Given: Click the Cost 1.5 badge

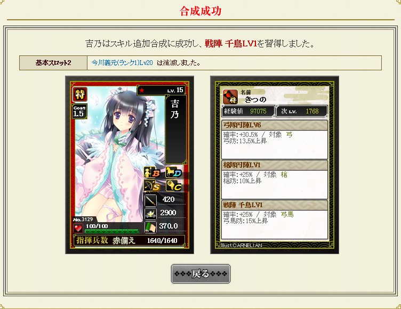Looking at the screenshot, I should (79, 111).
